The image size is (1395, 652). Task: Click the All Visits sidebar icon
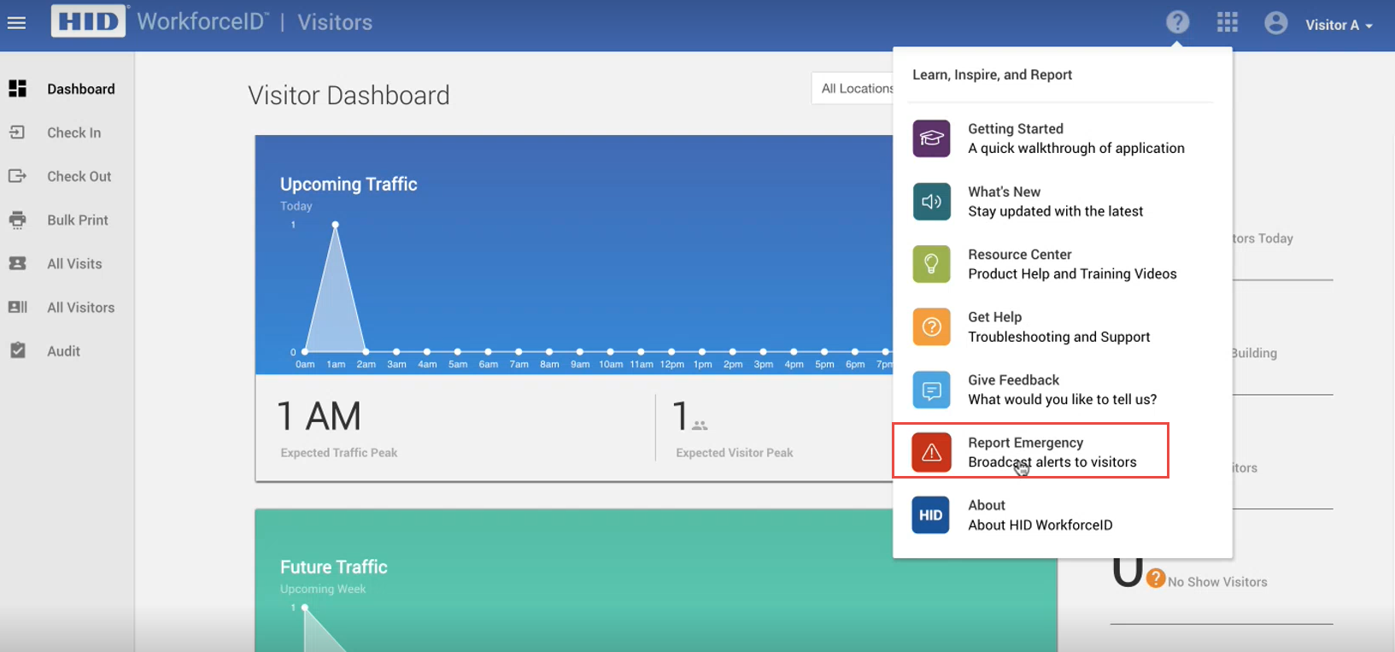point(17,263)
